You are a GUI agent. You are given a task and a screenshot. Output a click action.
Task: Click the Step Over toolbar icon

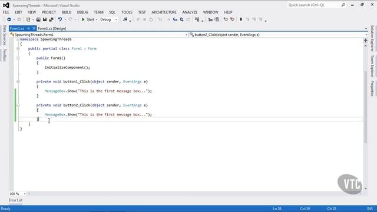(182, 19)
